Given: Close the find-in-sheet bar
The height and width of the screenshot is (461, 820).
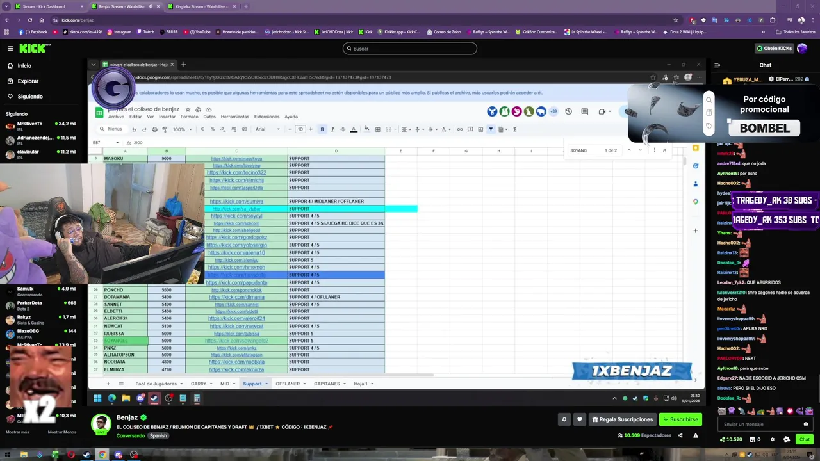Looking at the screenshot, I should pos(664,150).
